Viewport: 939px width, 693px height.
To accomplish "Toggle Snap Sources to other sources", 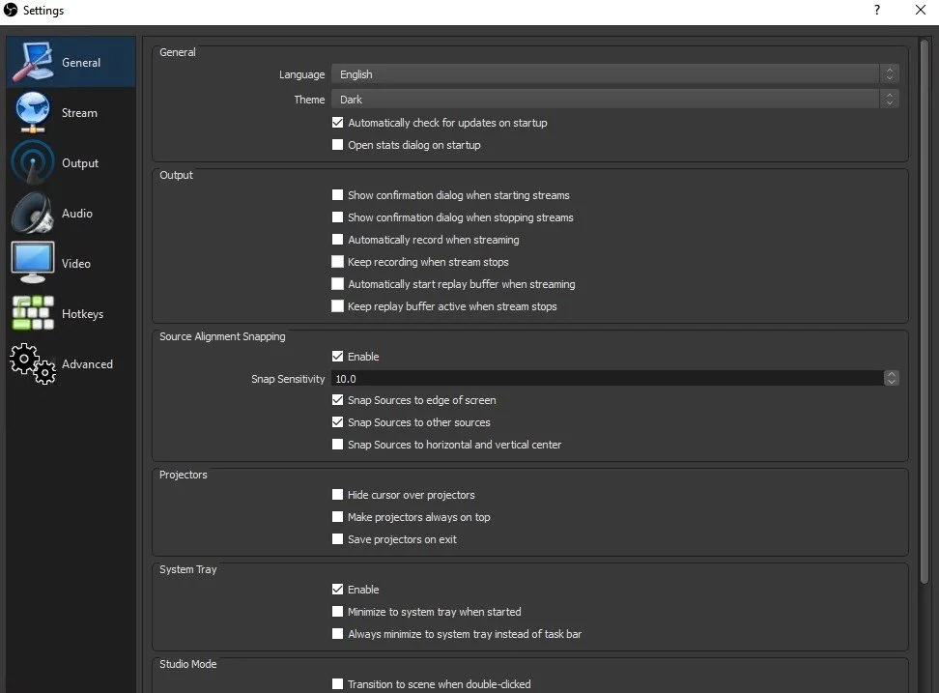I will pos(338,422).
